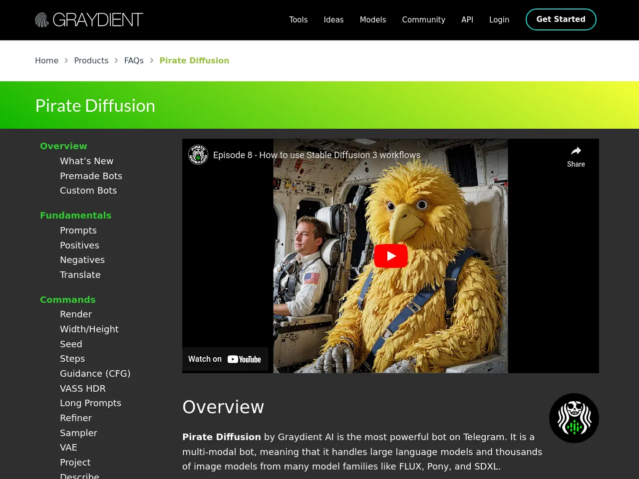Click the Graydient logo in header
This screenshot has height=479, width=639.
click(89, 20)
